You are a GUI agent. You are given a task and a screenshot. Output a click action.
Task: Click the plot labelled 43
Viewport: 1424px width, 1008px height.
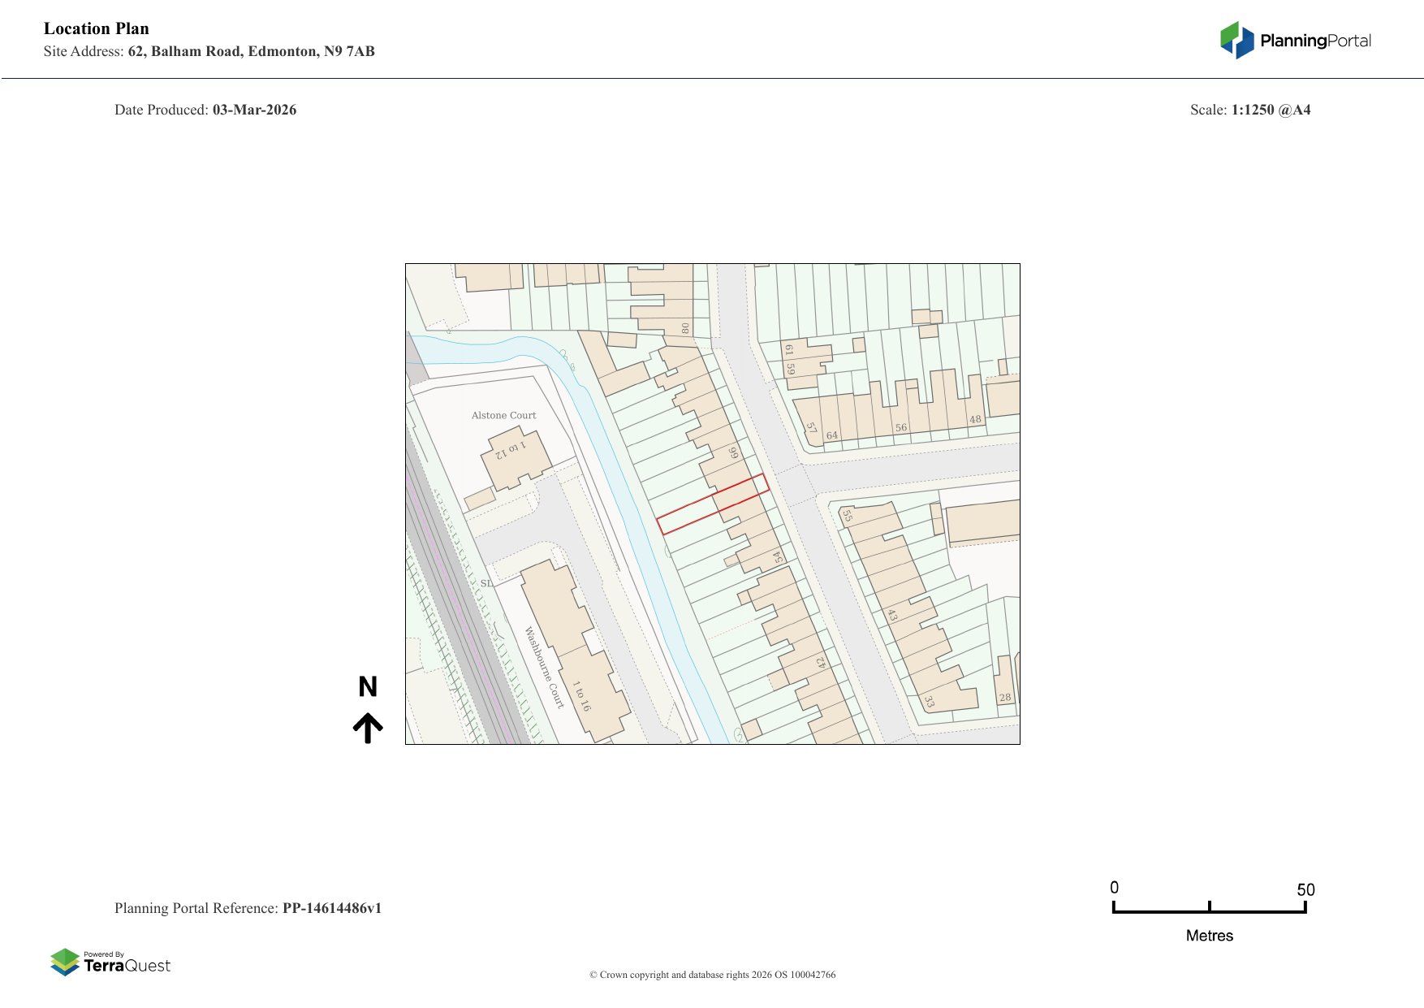(x=891, y=617)
